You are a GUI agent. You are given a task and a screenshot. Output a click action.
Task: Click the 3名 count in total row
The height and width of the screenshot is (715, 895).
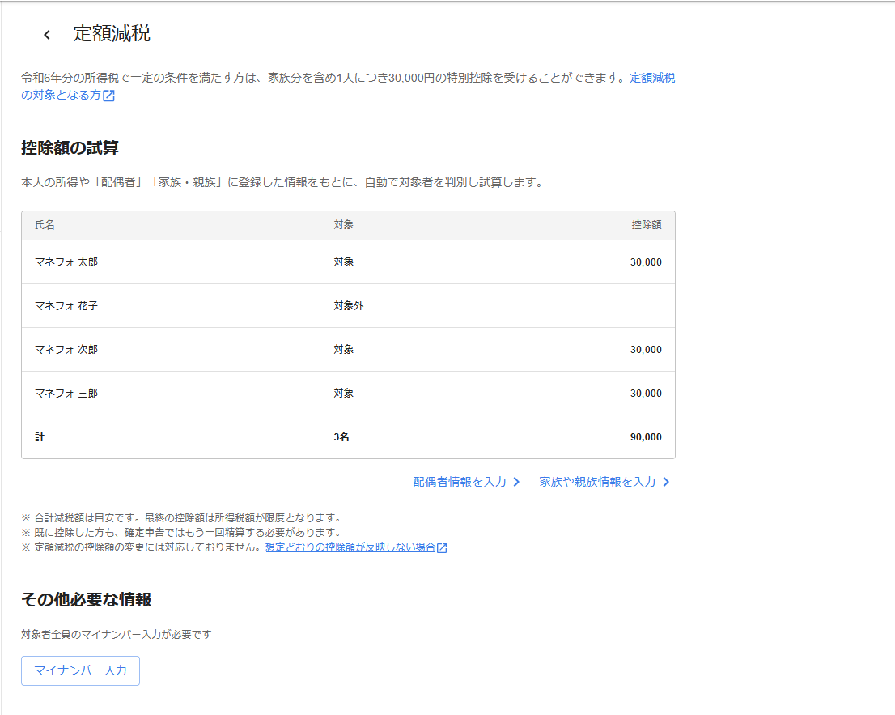pos(341,437)
